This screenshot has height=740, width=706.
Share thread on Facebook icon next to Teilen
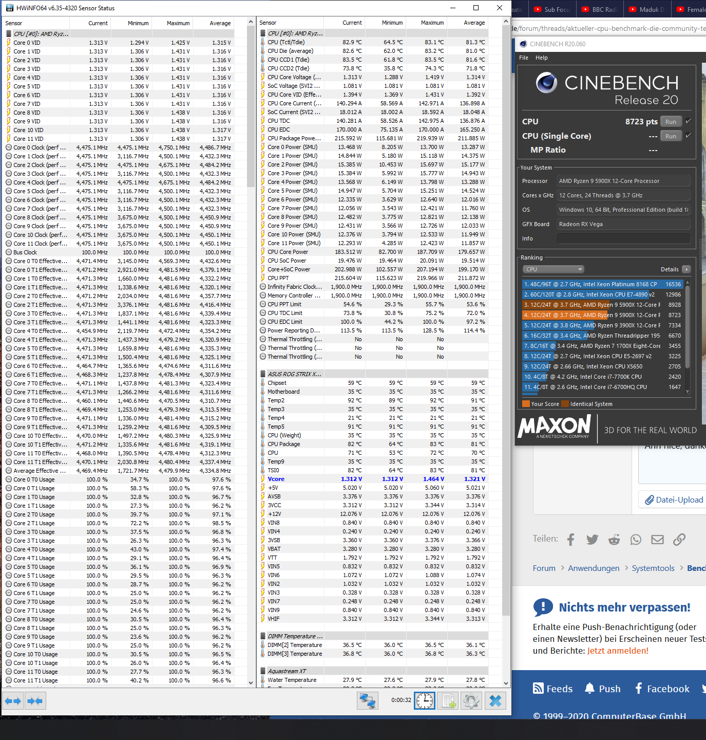[571, 539]
